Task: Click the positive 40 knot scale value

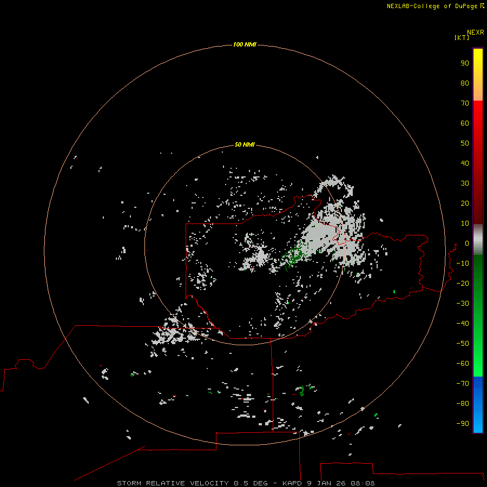Action: [x=465, y=163]
